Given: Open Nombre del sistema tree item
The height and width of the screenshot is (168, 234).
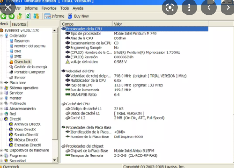Looking at the screenshot, I should point(30,46).
